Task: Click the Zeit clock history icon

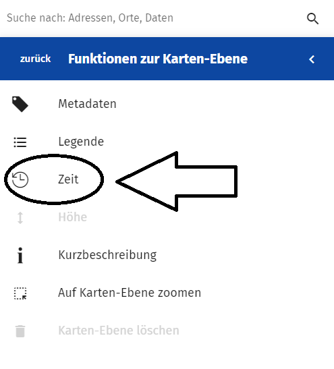Action: point(20,179)
